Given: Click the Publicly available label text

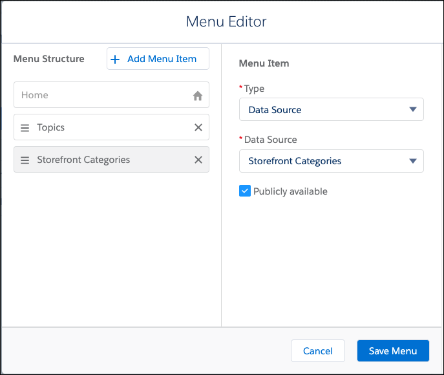Looking at the screenshot, I should [x=290, y=191].
